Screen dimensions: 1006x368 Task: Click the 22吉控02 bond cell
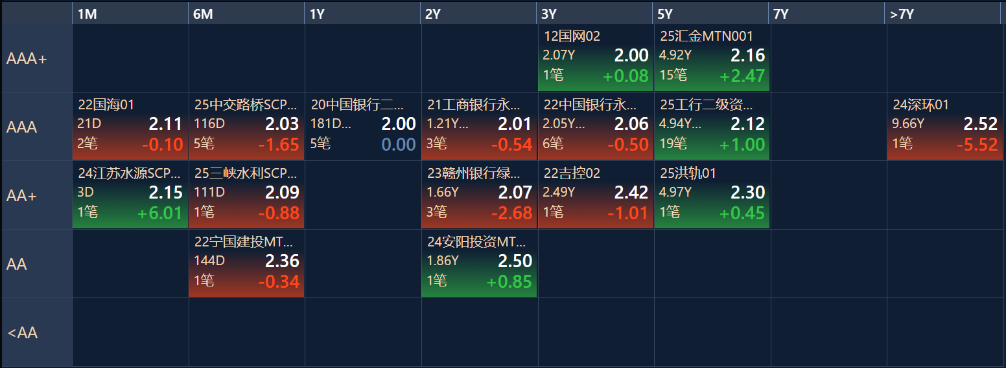pos(595,195)
